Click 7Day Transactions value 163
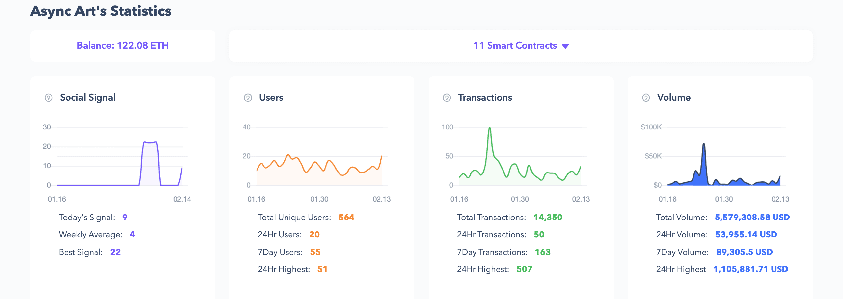This screenshot has width=843, height=299. (x=543, y=252)
